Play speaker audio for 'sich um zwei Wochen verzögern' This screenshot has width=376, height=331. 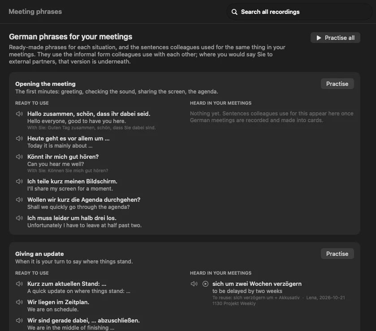tap(194, 284)
